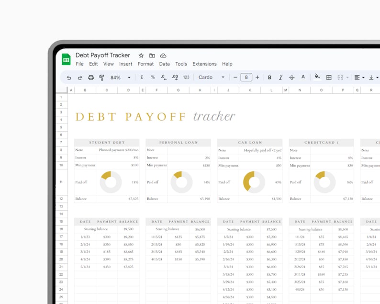Open horizontal align dropdown
The image size is (380, 304).
point(359,78)
